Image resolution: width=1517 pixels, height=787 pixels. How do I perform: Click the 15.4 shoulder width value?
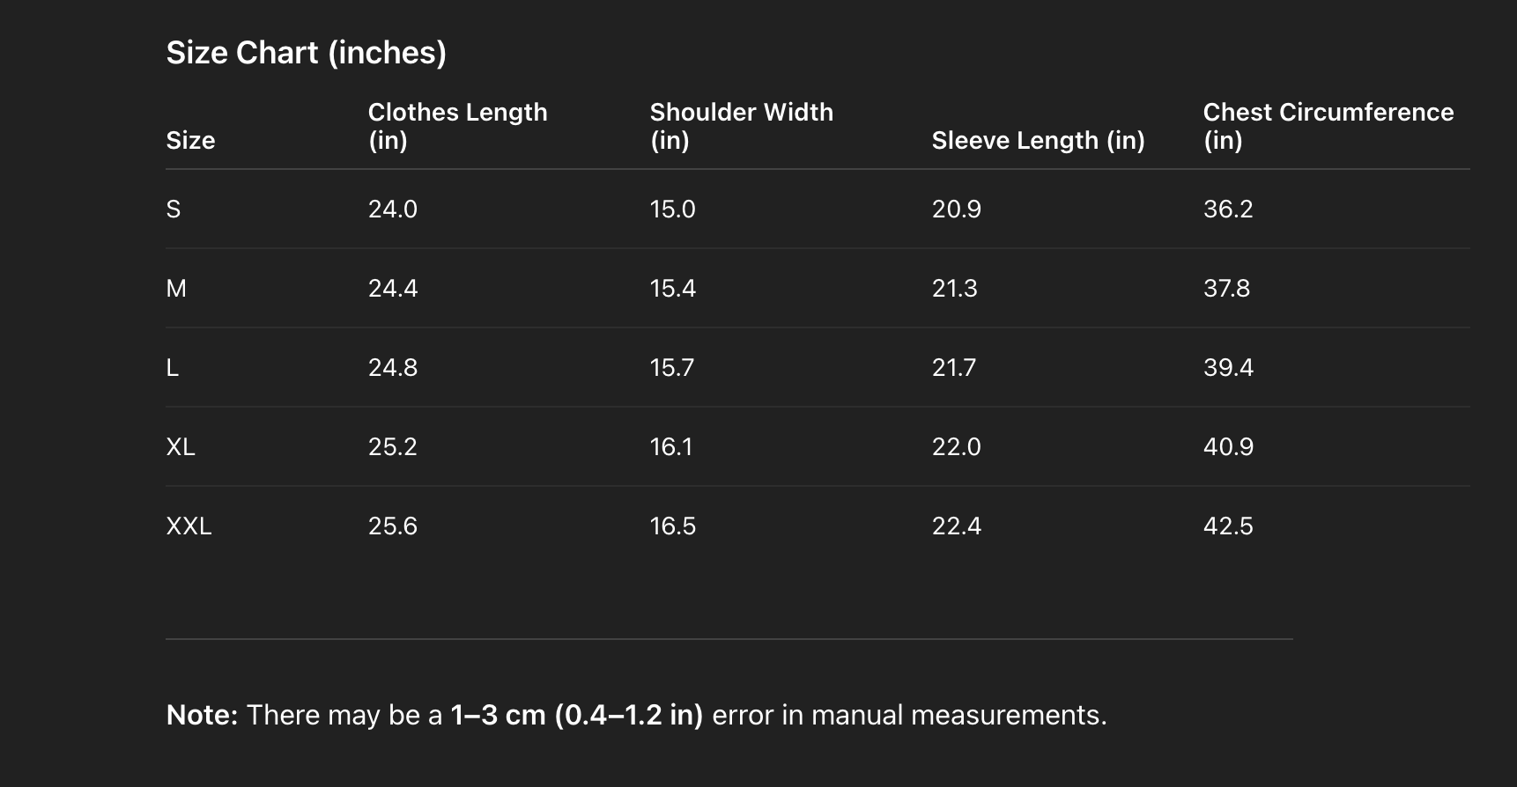coord(672,289)
